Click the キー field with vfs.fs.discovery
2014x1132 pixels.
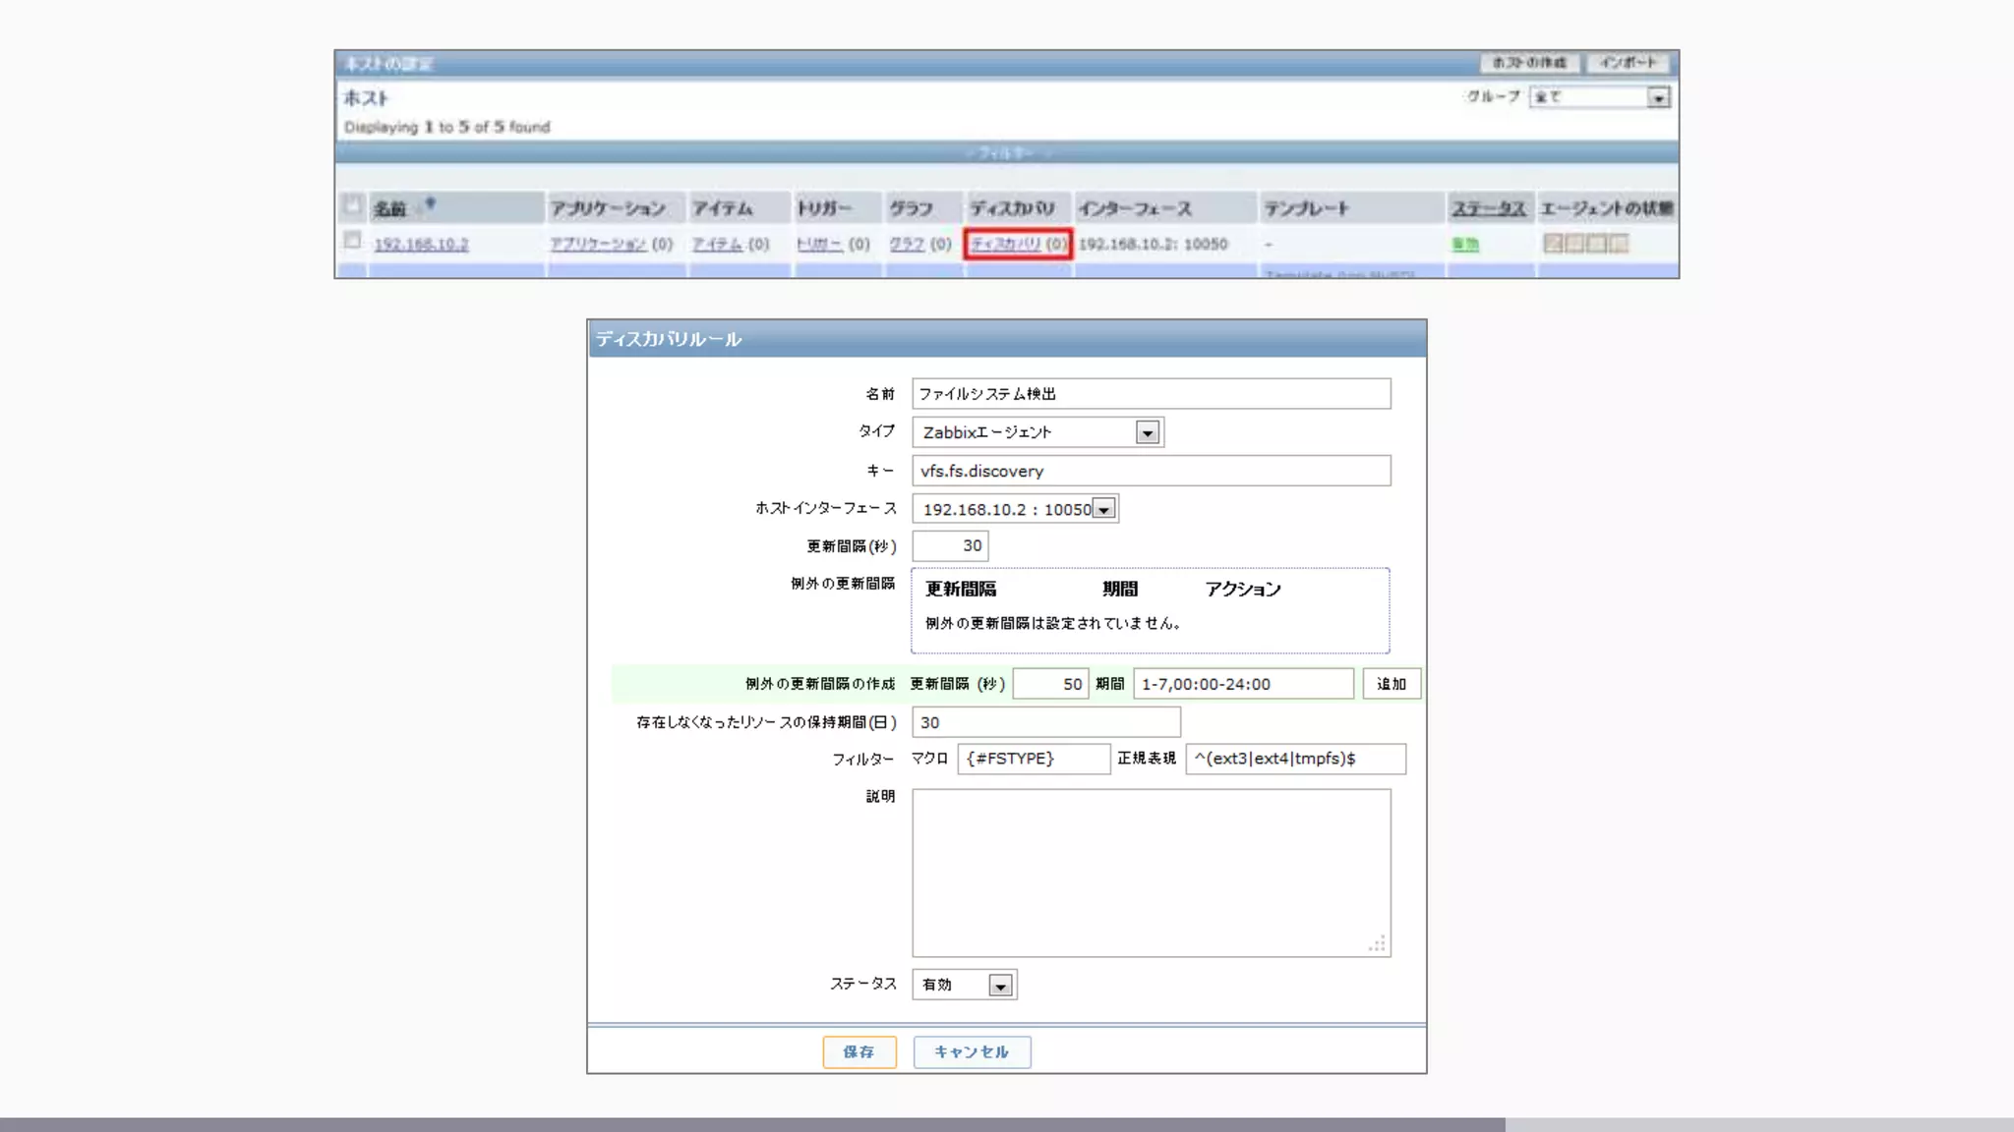(x=1151, y=471)
